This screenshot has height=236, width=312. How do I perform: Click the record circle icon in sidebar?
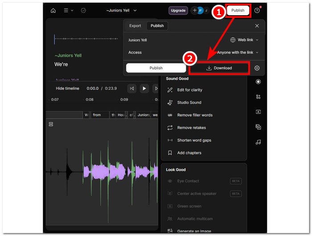click(x=258, y=82)
